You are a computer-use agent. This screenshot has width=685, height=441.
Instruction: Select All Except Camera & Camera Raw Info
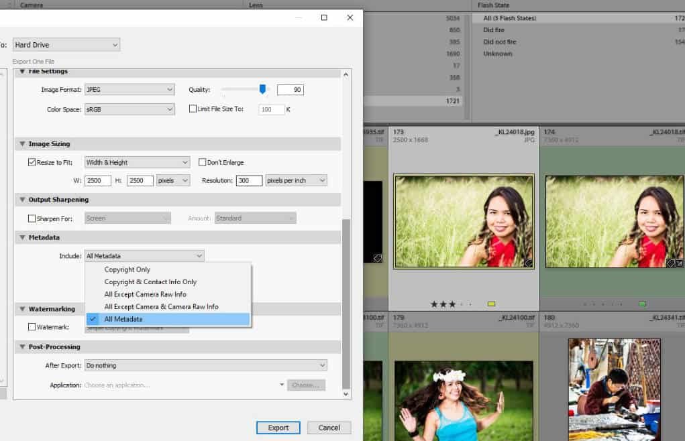point(168,307)
